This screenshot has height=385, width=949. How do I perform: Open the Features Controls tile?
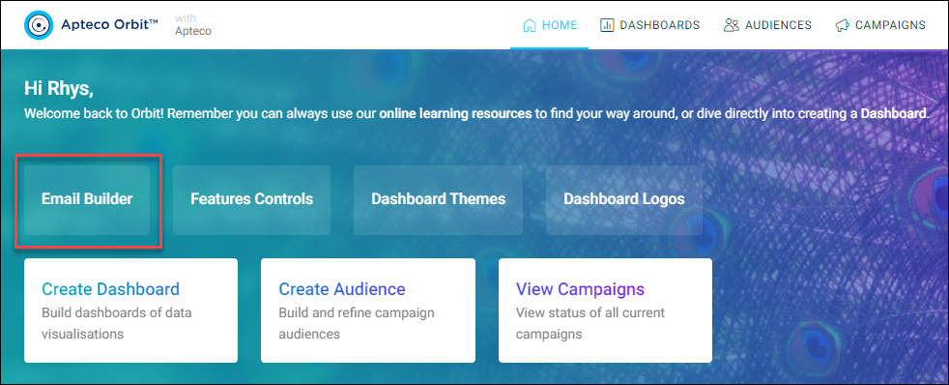click(252, 200)
